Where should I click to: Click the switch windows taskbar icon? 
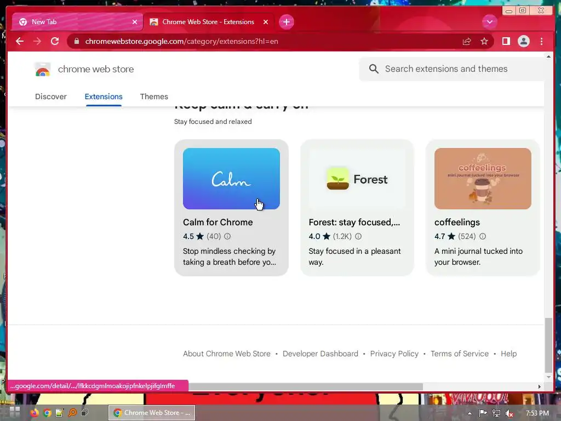pyautogui.click(x=85, y=413)
